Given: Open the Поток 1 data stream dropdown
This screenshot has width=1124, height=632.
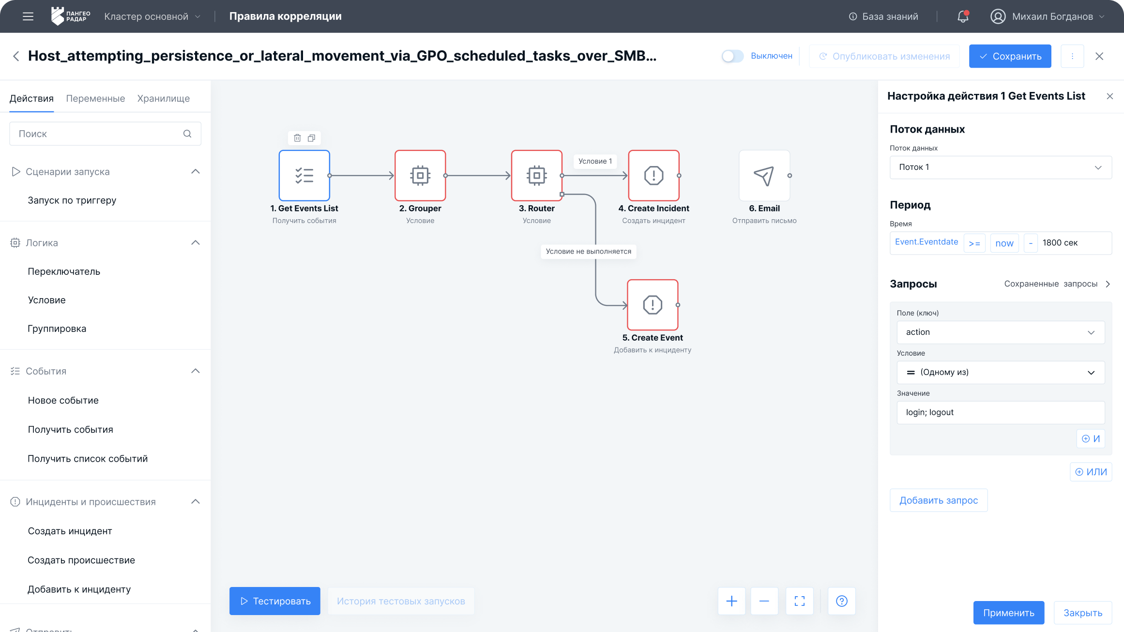Looking at the screenshot, I should click(1000, 167).
